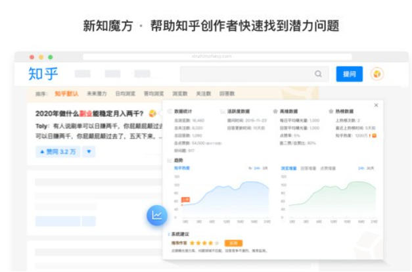The image size is (412, 272).
Task: Select the 日均浏览 sort option
Action: click(126, 93)
